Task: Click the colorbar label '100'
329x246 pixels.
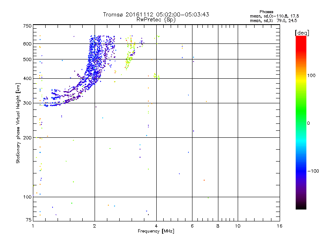Action: coord(311,75)
